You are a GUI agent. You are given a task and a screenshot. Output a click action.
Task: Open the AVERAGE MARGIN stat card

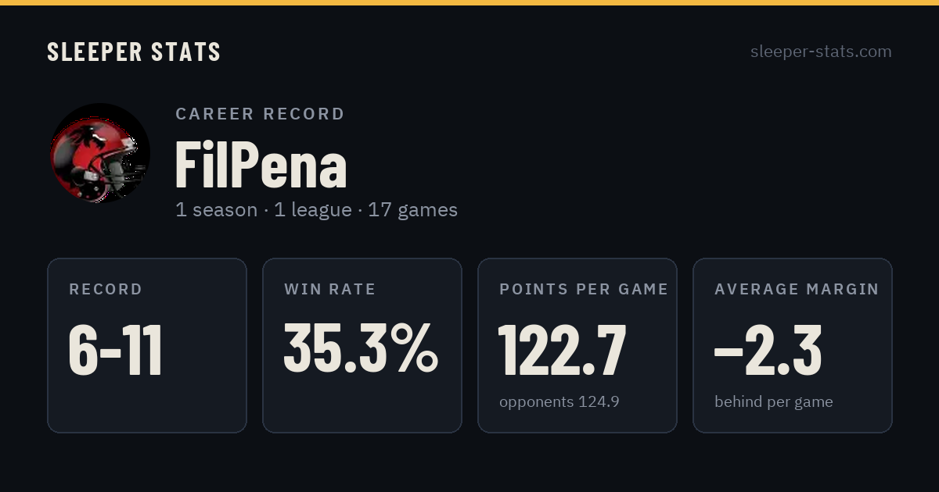click(x=793, y=345)
